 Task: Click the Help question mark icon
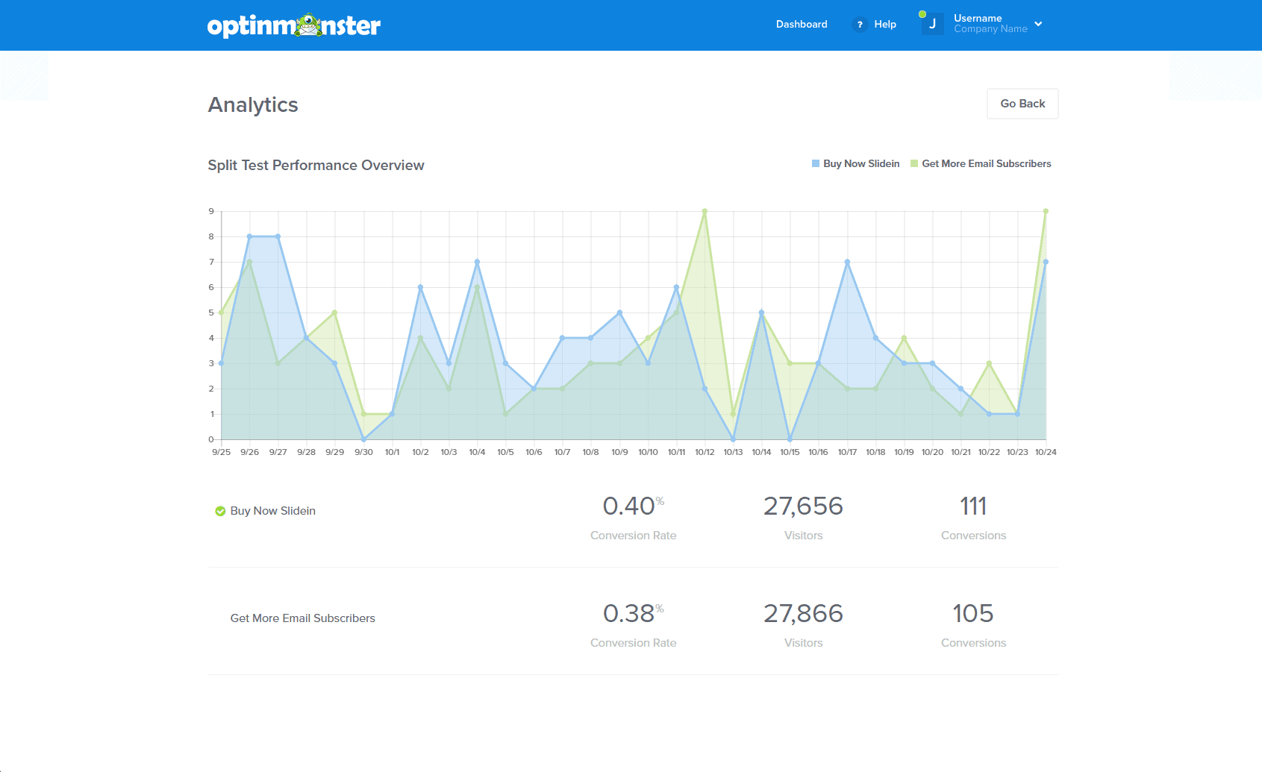pyautogui.click(x=860, y=25)
